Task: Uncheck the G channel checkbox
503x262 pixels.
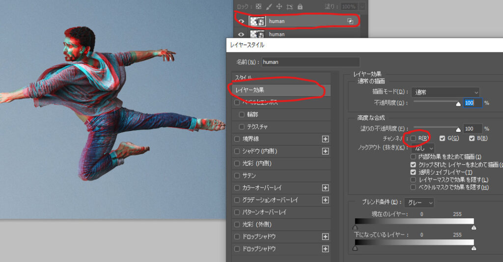Action: 442,138
